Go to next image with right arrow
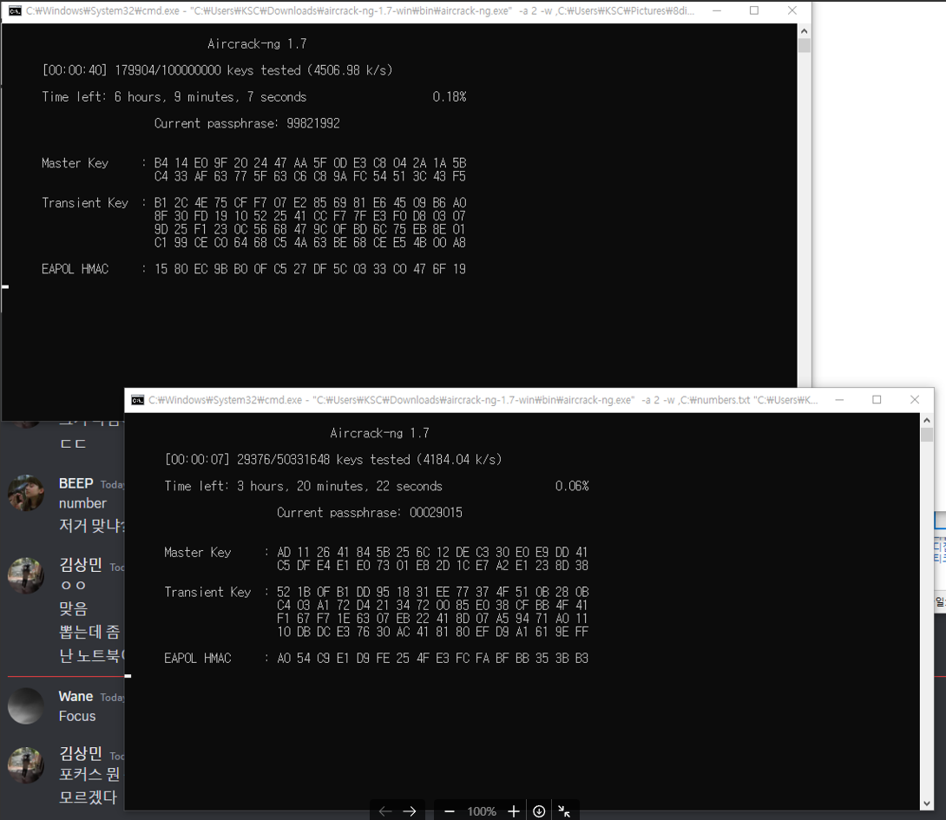 tap(410, 811)
